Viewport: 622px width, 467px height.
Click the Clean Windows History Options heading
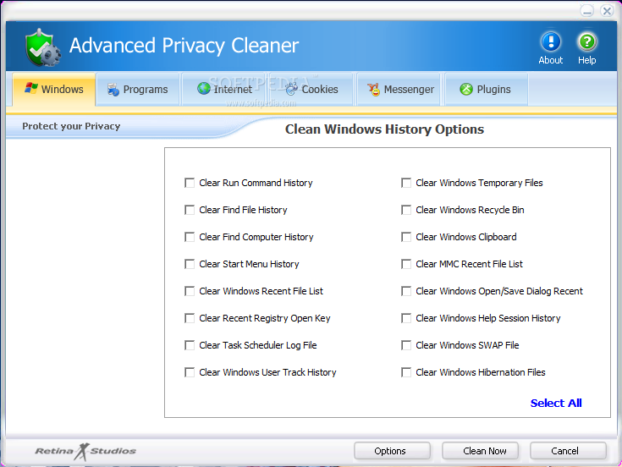[384, 129]
